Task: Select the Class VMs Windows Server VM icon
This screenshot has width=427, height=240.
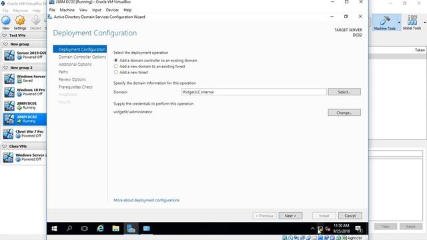Action: 8,157
